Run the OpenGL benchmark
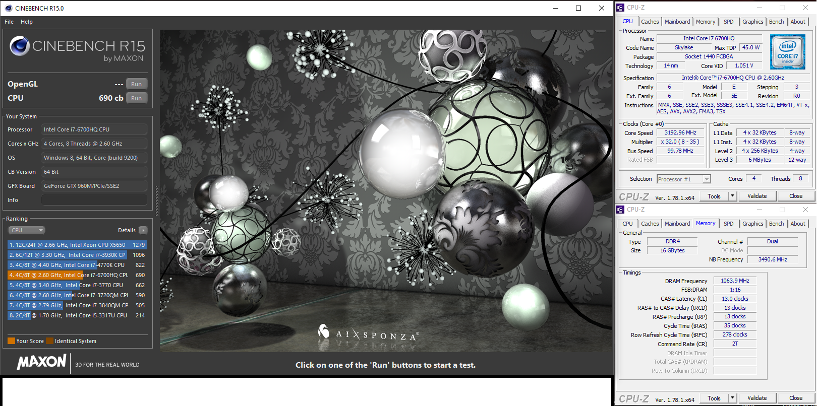Screen dimensions: 817x406 point(137,84)
